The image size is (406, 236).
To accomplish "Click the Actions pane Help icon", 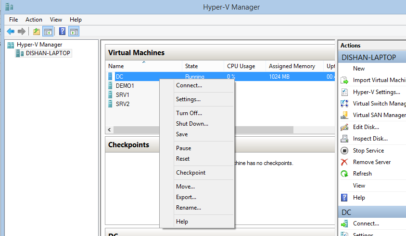I will coord(344,198).
